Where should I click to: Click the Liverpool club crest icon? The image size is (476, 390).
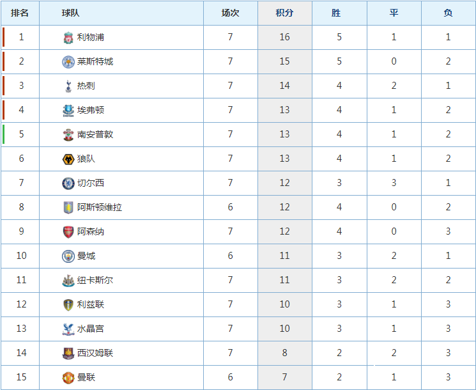pos(68,38)
